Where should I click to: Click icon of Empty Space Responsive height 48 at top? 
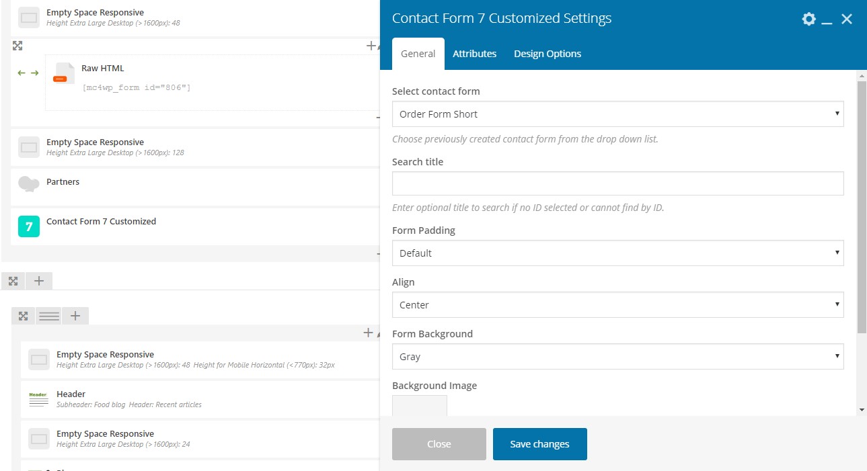click(29, 17)
